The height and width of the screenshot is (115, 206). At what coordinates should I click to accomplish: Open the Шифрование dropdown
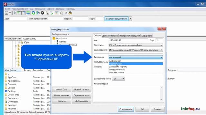[x=136, y=50]
